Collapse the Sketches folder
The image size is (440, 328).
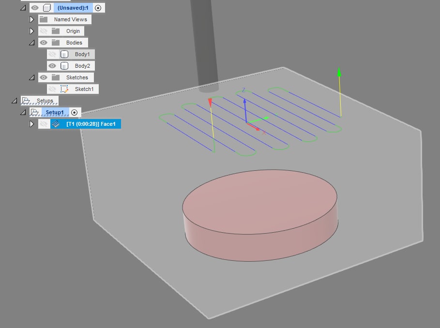(x=32, y=77)
